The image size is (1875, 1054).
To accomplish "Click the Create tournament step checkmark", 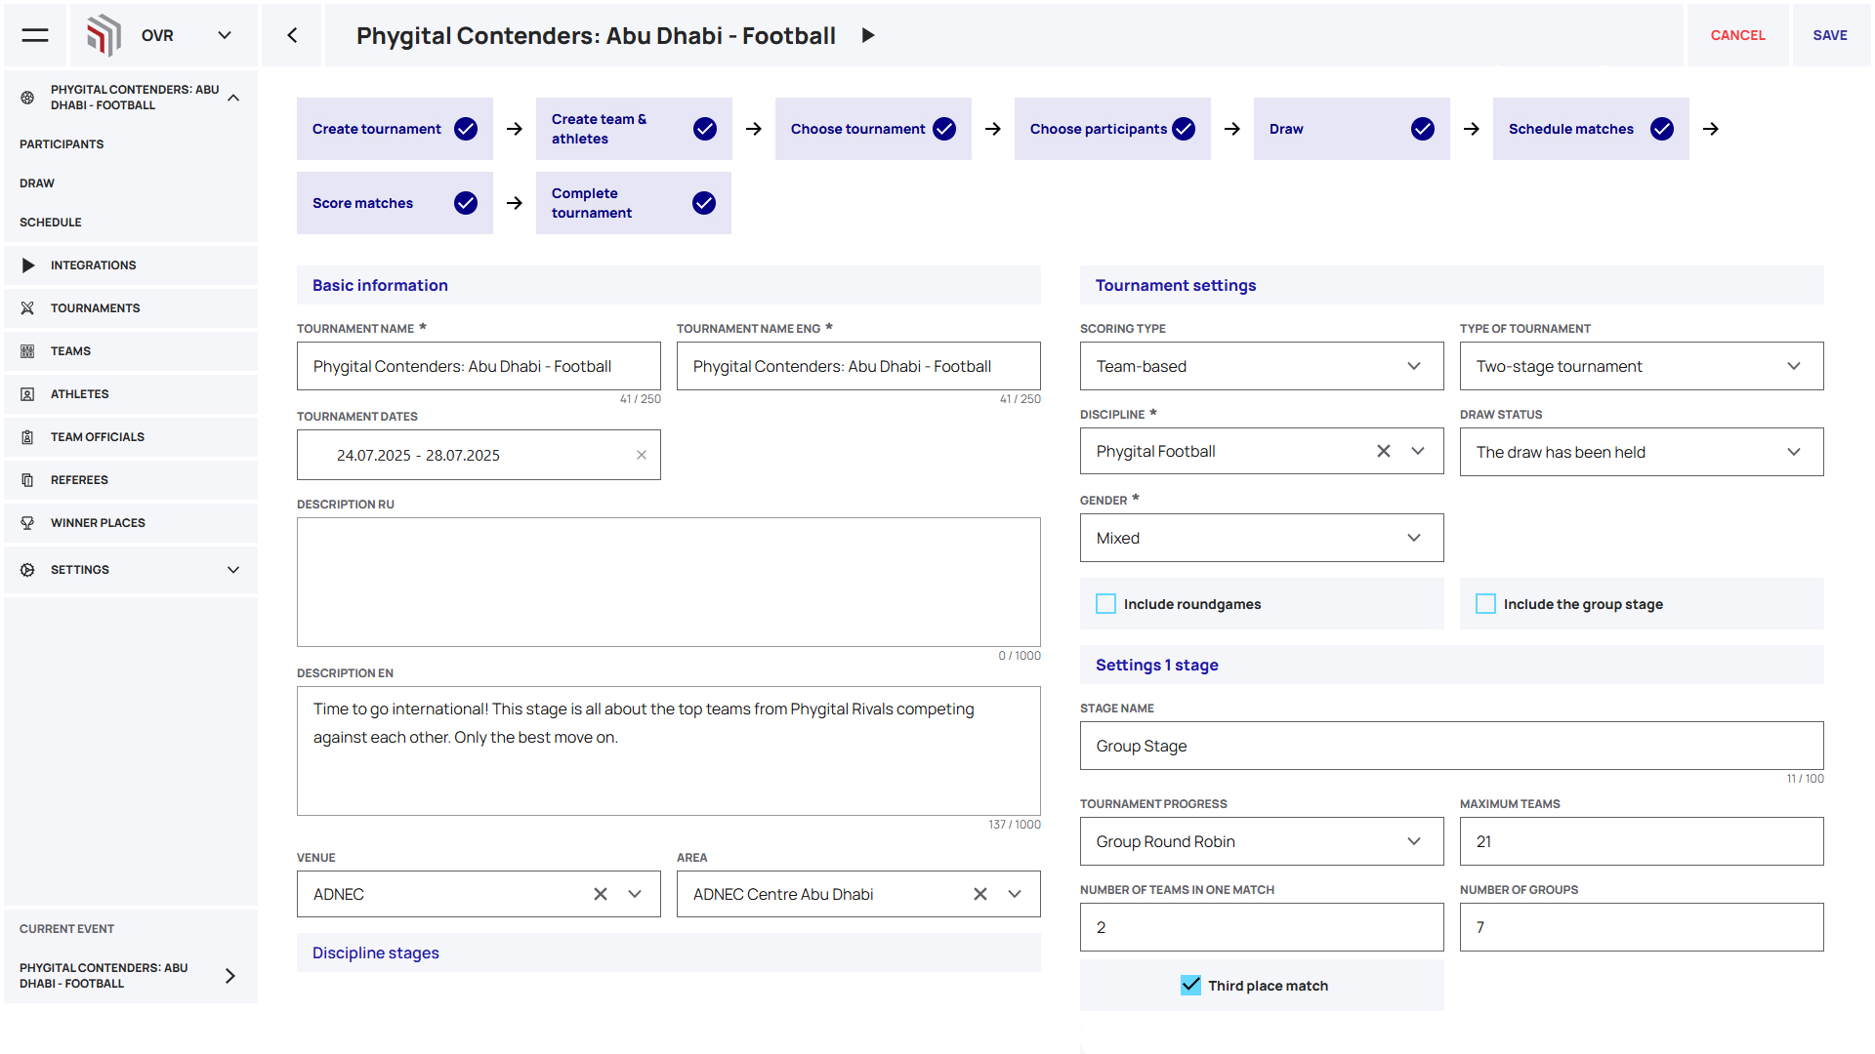I will coord(466,129).
